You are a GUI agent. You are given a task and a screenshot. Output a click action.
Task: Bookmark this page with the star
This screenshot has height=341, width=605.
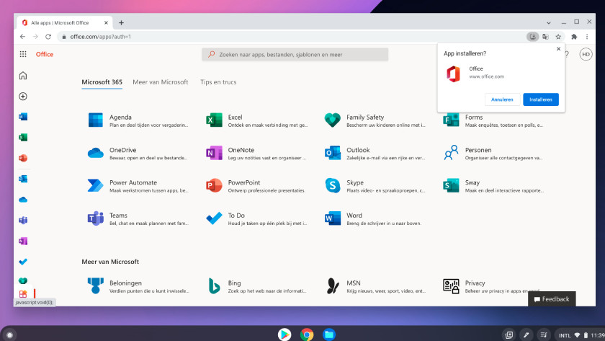pos(558,37)
